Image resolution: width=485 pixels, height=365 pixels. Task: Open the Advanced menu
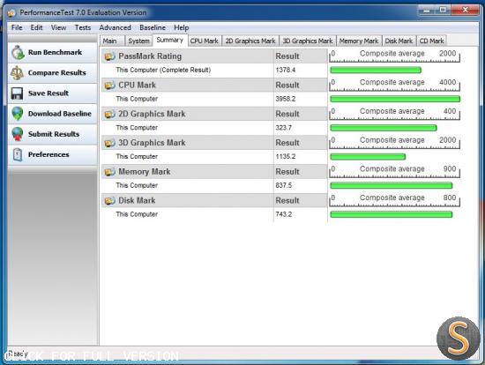click(115, 27)
